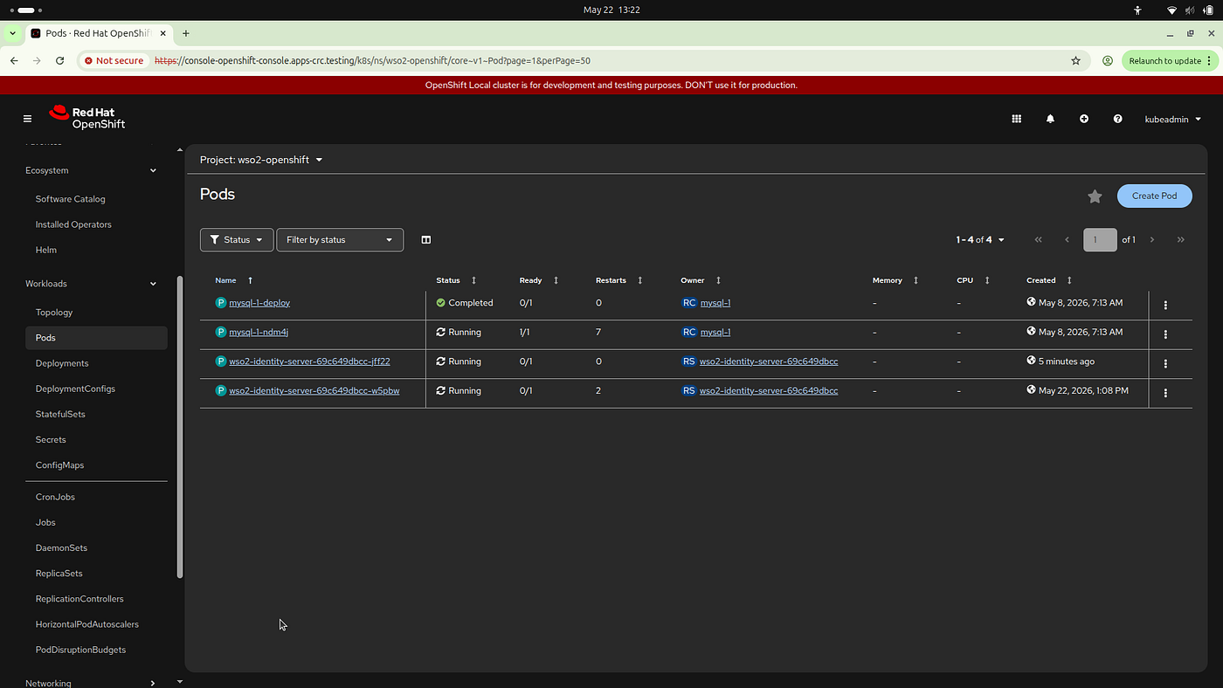Open Topology in the sidebar
The image size is (1223, 688).
tap(54, 313)
